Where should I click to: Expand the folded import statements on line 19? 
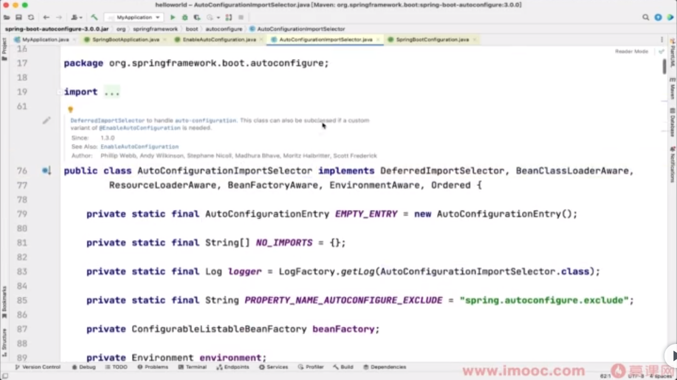point(111,92)
